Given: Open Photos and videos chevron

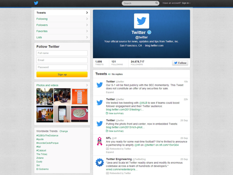Looking at the screenshot, I should 87,85.
